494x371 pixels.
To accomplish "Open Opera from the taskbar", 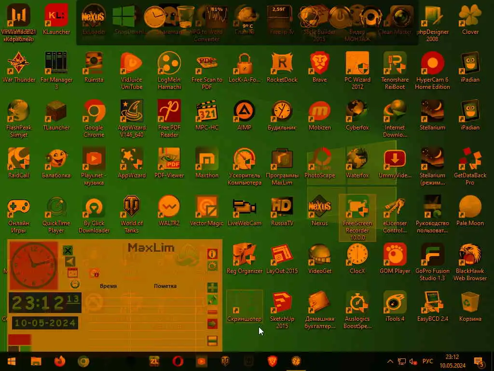I will 178,361.
